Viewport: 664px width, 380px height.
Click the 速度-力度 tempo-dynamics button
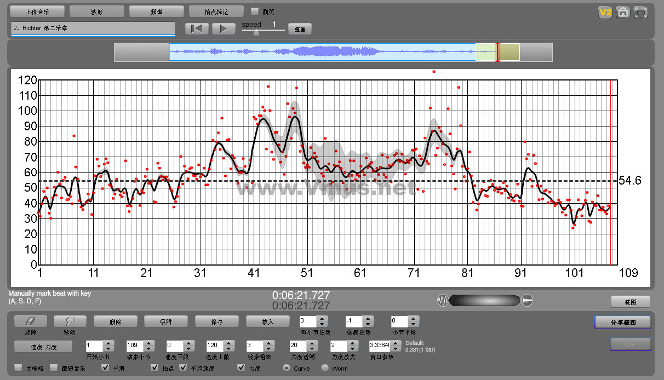[43, 346]
